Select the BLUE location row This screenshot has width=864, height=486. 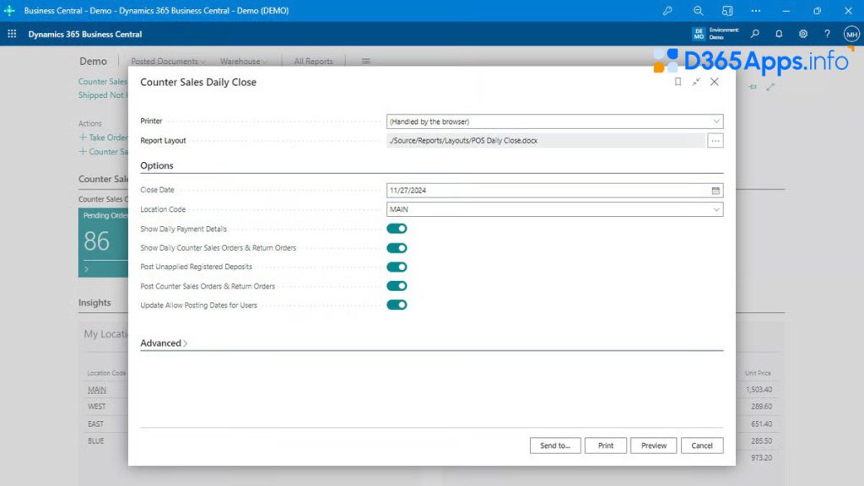(x=96, y=440)
